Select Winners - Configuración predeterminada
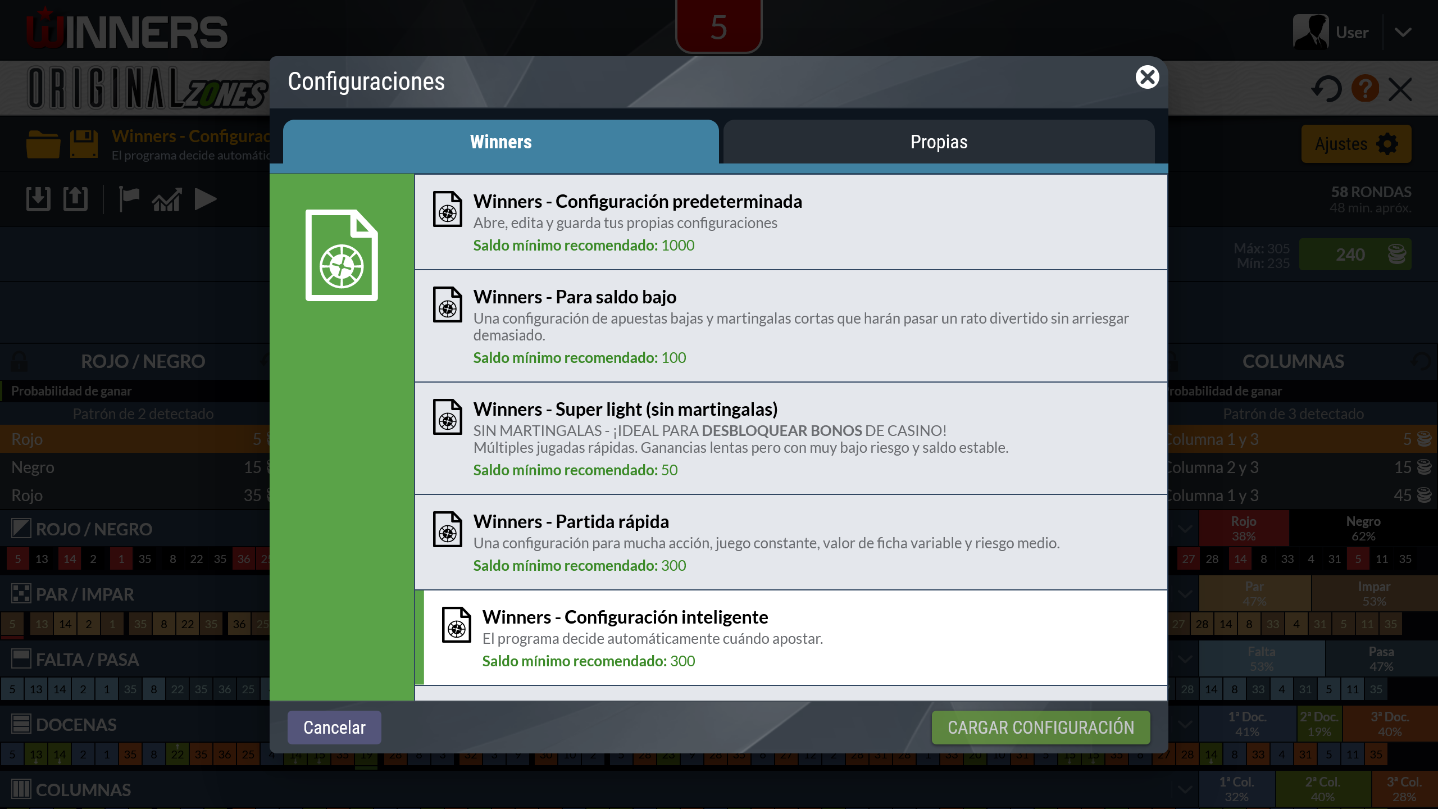Image resolution: width=1438 pixels, height=809 pixels. (791, 222)
